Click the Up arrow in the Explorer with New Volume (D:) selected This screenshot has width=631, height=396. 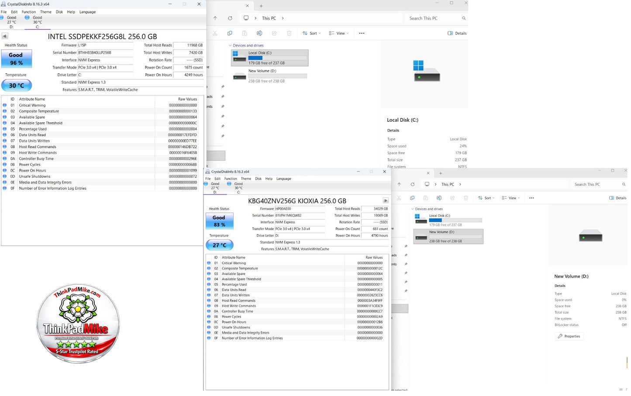(x=399, y=184)
